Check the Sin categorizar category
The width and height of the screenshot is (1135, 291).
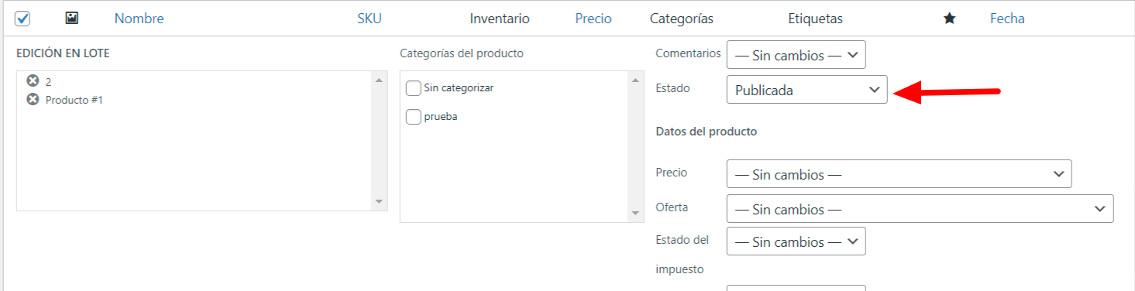[414, 88]
